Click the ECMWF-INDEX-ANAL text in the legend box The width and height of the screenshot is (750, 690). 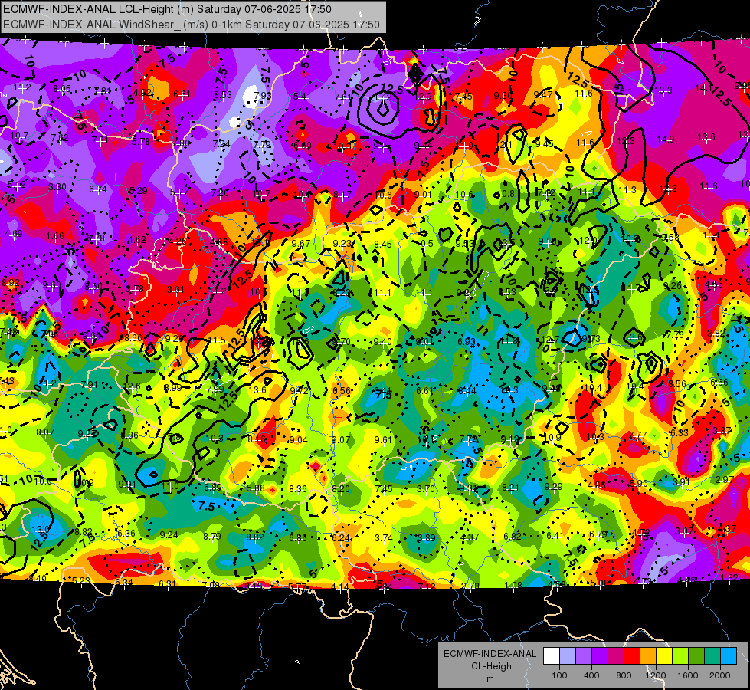490,654
